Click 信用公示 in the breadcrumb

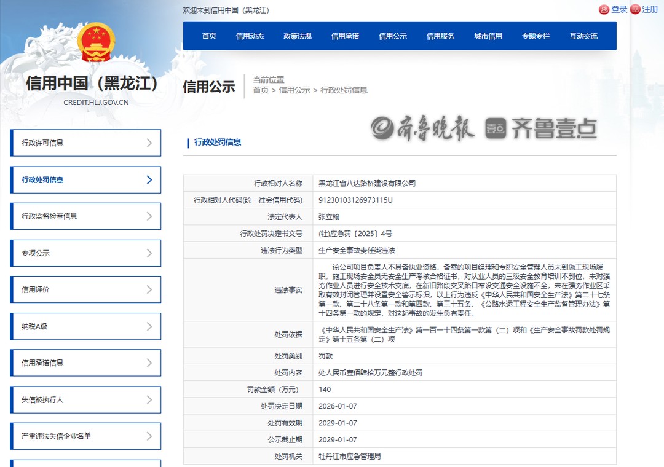coord(294,90)
